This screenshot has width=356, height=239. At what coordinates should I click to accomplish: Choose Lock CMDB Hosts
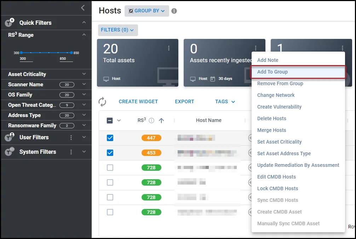click(298, 189)
